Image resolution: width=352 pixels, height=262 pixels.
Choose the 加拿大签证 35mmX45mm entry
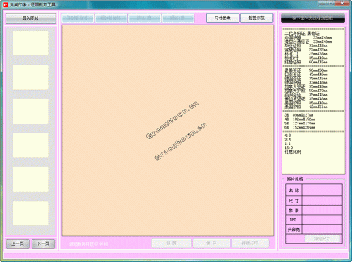coord(306,86)
